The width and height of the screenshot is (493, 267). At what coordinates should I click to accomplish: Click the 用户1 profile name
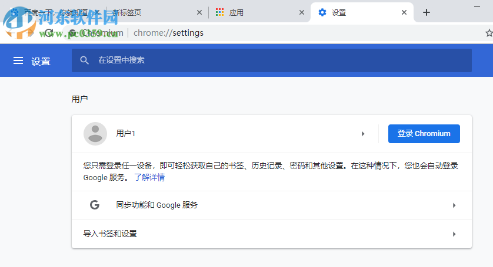tap(126, 134)
